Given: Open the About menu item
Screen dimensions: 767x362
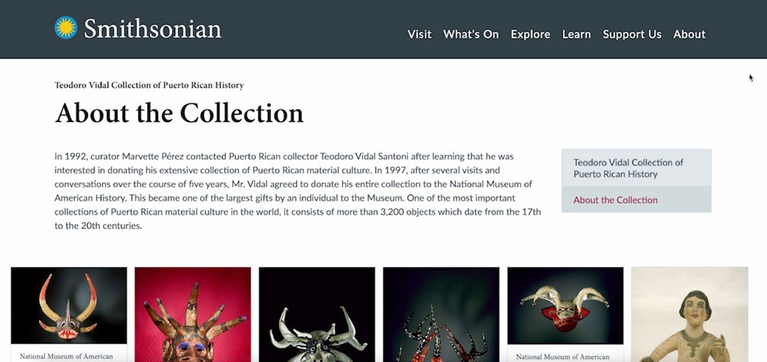Looking at the screenshot, I should click(689, 34).
